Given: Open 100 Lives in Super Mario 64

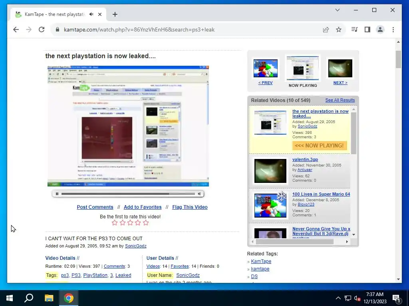Looking at the screenshot, I should point(321,194).
